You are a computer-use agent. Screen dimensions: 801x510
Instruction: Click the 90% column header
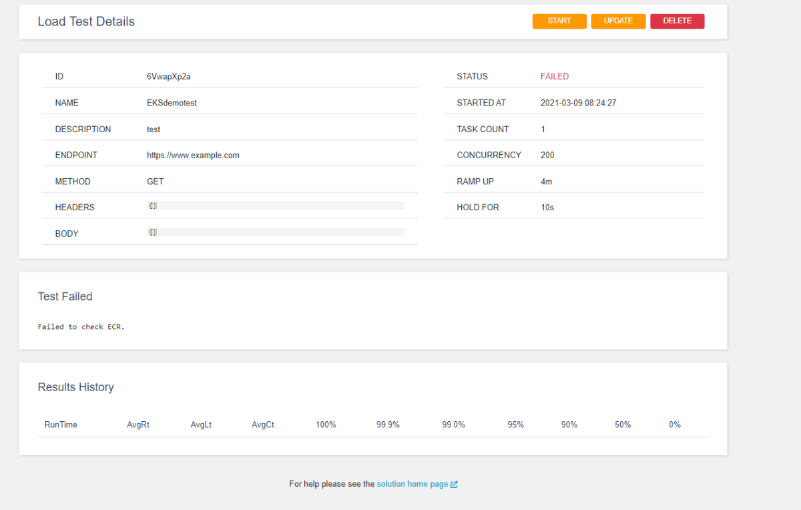tap(569, 425)
